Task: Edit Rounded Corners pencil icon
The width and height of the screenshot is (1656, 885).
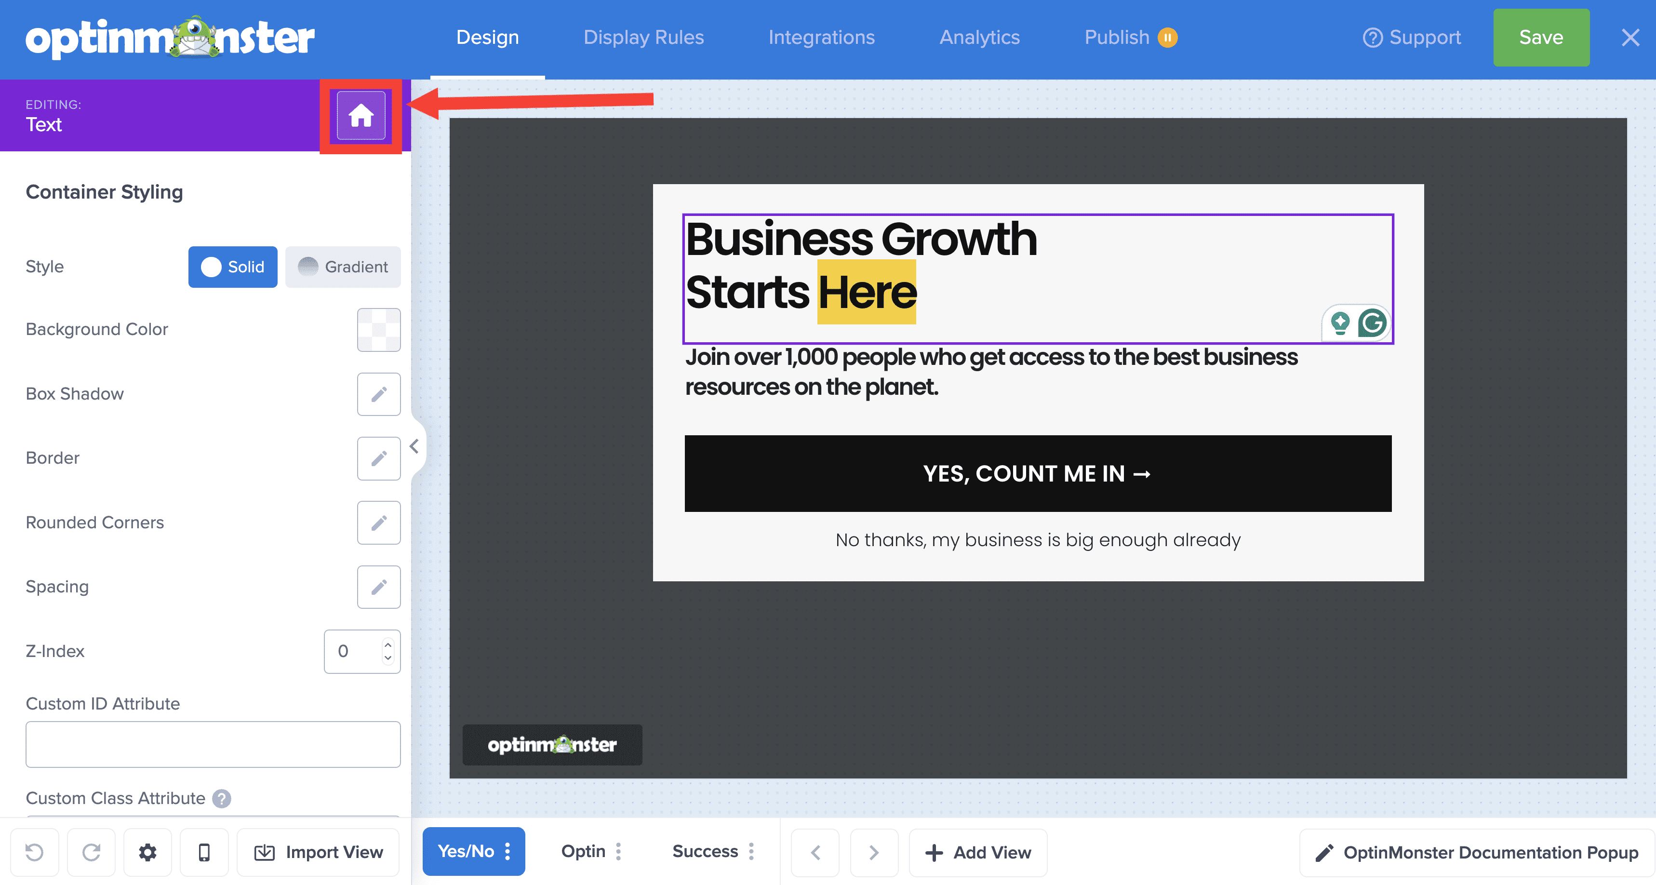Action: tap(379, 522)
